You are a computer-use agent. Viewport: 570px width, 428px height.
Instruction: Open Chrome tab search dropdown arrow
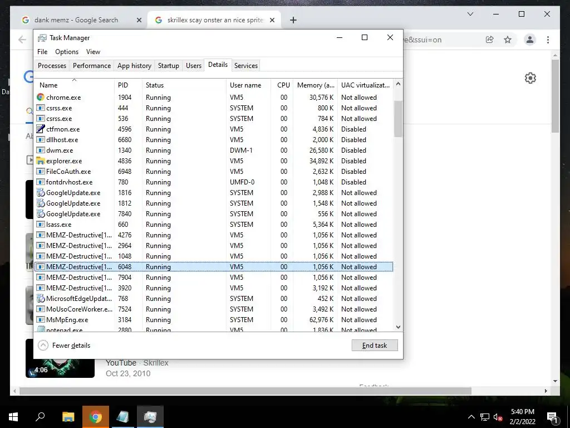coord(470,14)
